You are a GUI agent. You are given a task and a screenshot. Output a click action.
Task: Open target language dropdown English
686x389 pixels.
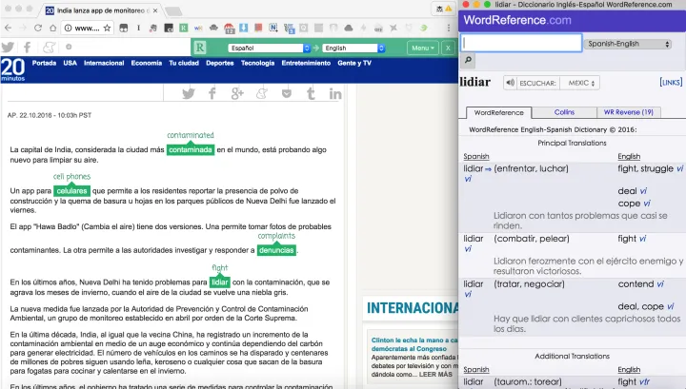pyautogui.click(x=353, y=48)
